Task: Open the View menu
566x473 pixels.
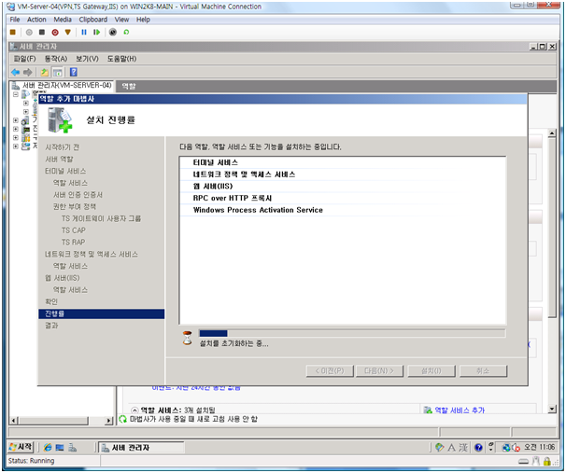Action: 121,20
